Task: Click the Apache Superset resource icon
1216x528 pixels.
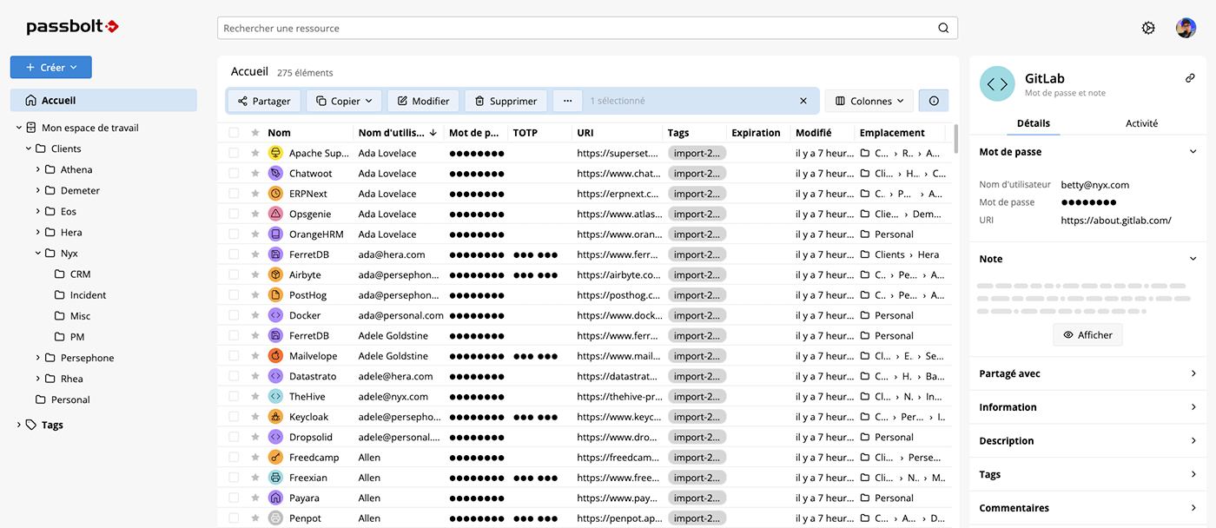Action: coord(275,153)
